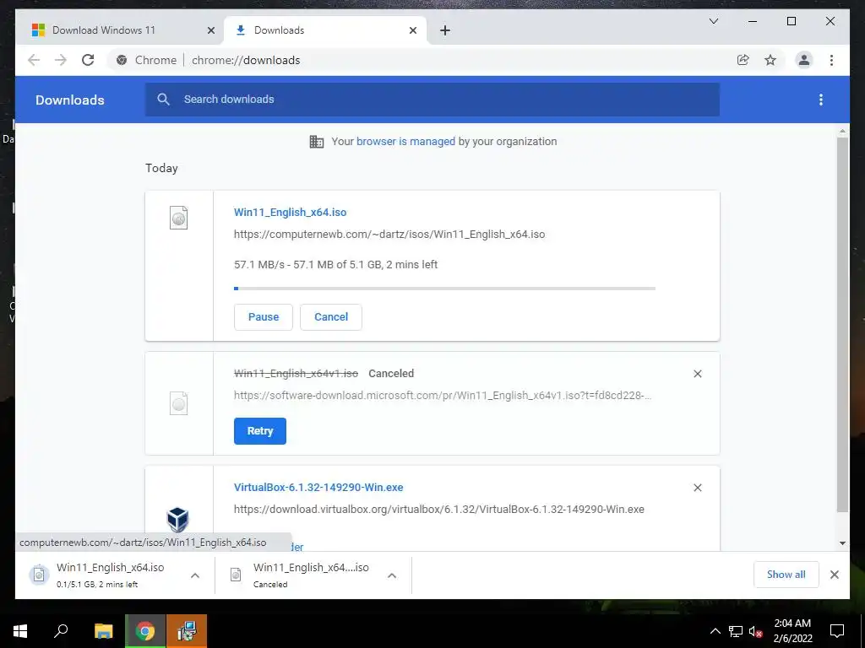Focus the Search downloads field
Image resolution: width=865 pixels, height=648 pixels.
tap(432, 100)
